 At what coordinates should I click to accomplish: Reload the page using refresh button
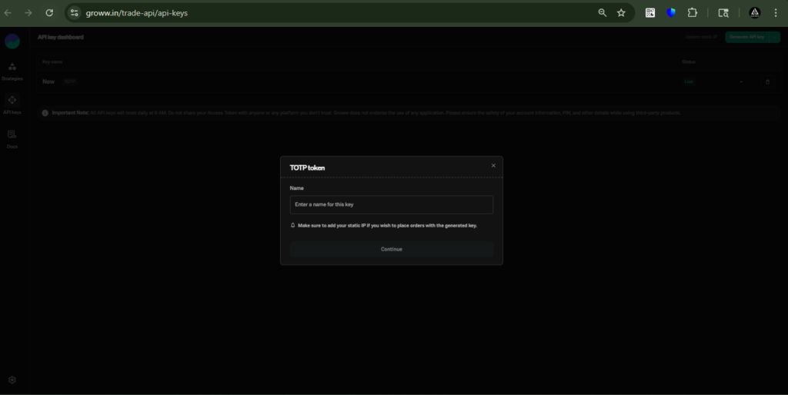pos(49,13)
